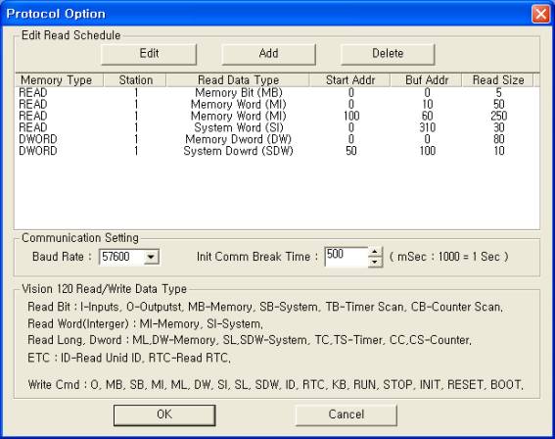Cancel the Protocol Option dialog
This screenshot has height=439, width=555.
pyautogui.click(x=346, y=415)
